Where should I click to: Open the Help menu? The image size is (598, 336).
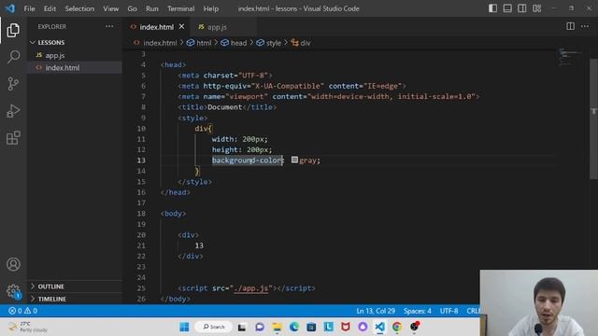click(x=211, y=8)
